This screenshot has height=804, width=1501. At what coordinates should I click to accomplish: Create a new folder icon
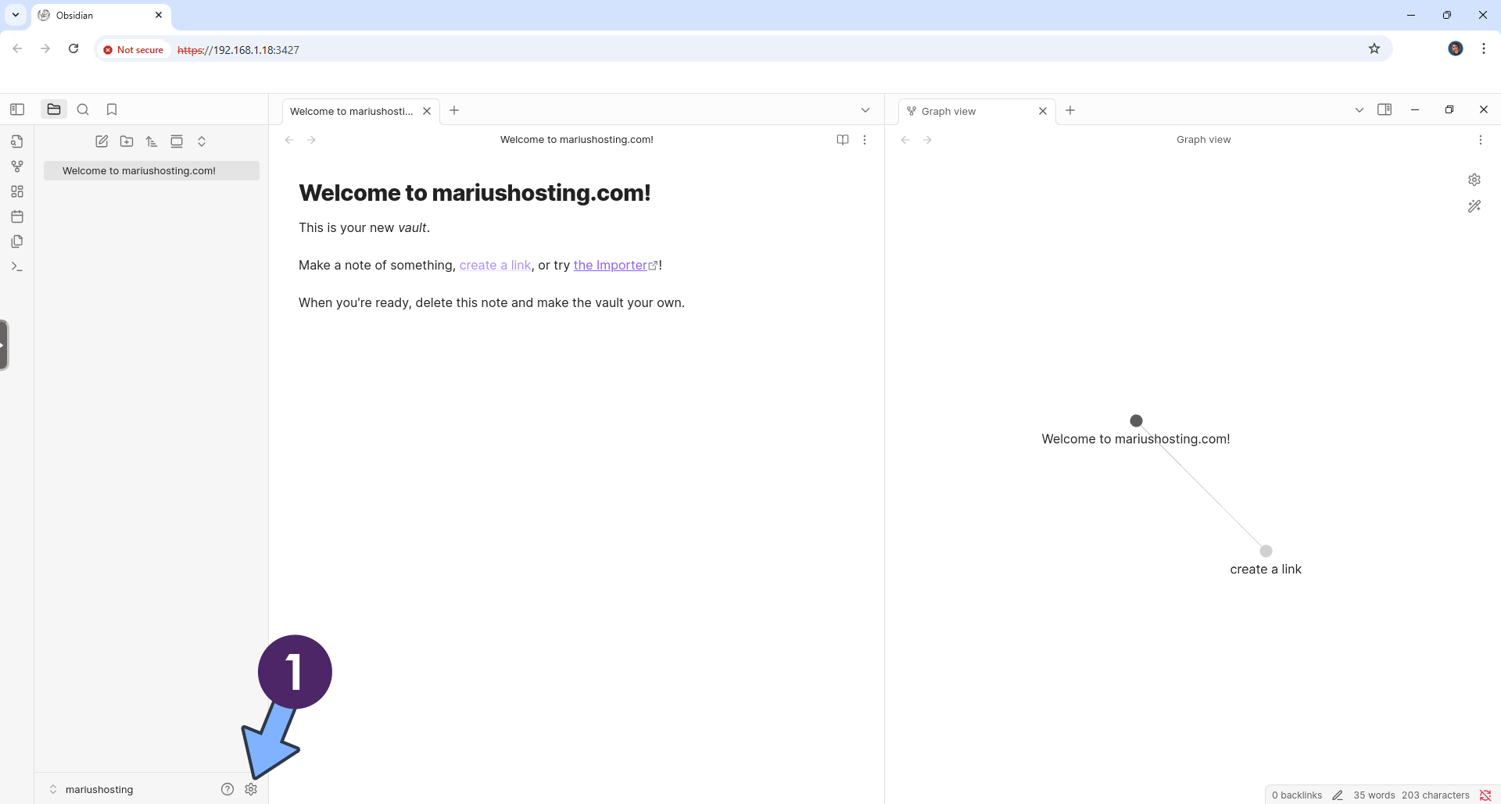127,141
